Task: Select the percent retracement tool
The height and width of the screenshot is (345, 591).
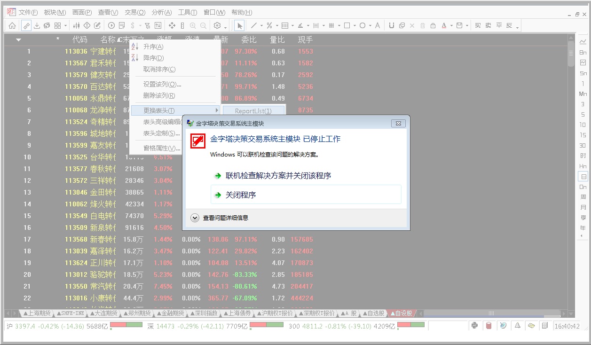Action: pyautogui.click(x=269, y=25)
